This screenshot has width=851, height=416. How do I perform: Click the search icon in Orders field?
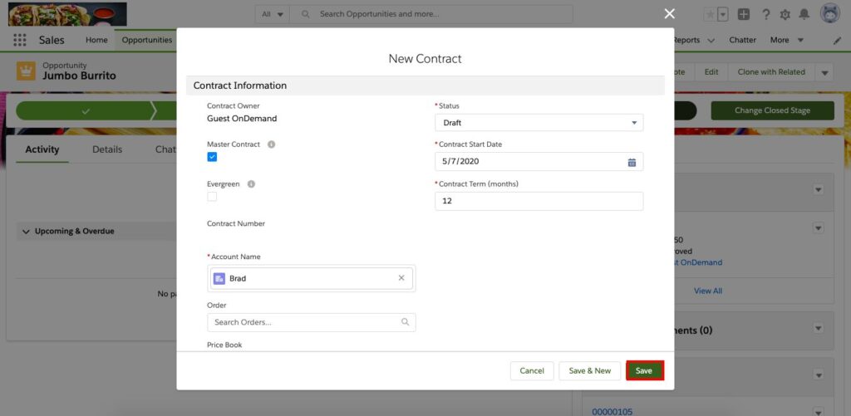[x=405, y=322]
